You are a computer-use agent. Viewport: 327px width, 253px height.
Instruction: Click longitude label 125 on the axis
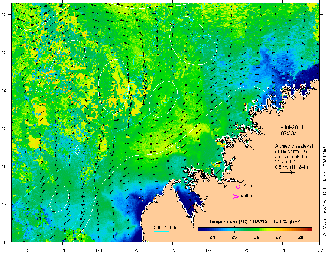(x=246, y=250)
